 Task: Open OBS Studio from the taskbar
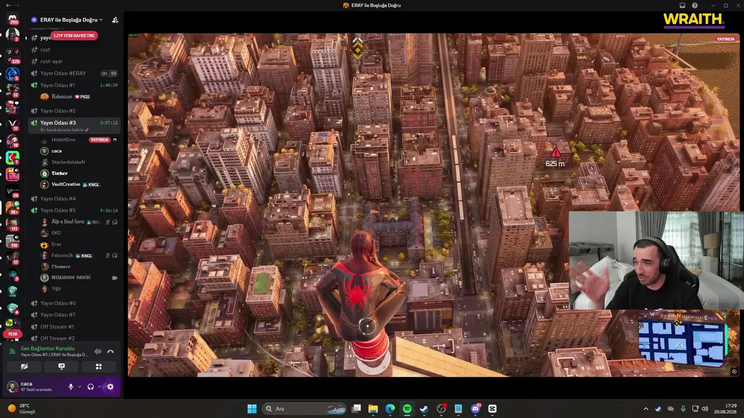441,409
